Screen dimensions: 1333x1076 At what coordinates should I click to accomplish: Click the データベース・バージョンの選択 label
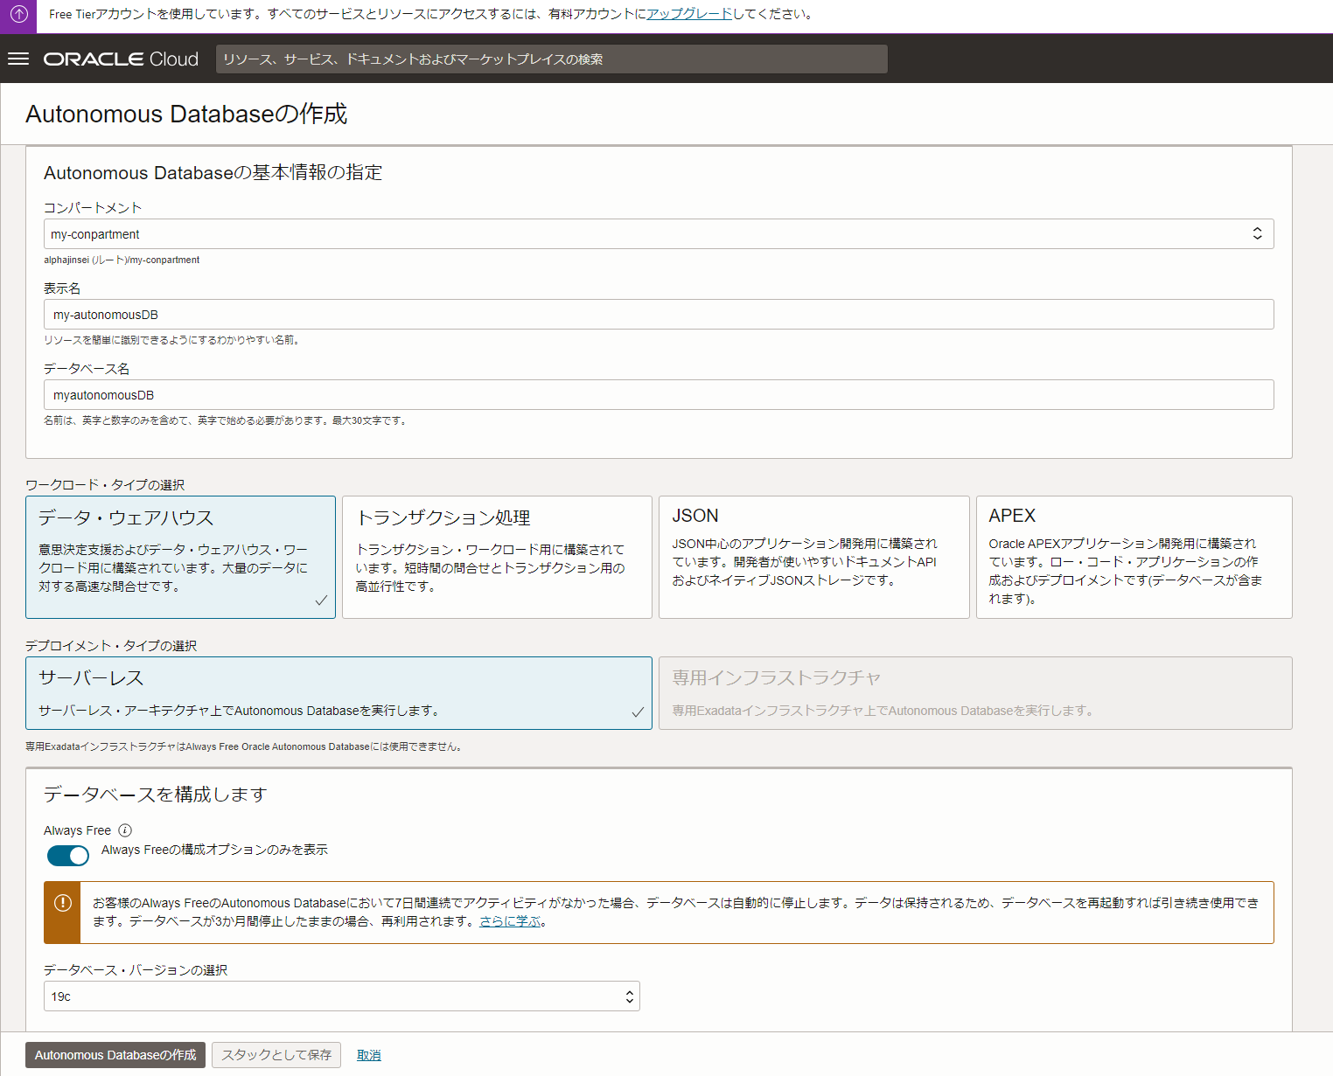click(x=136, y=970)
